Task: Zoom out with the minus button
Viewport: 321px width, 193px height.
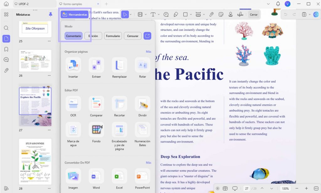Action: tap(297, 188)
